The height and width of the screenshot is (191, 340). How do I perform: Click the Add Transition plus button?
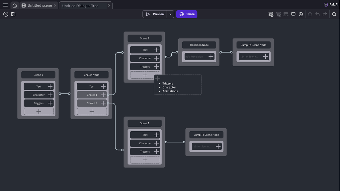(x=211, y=56)
